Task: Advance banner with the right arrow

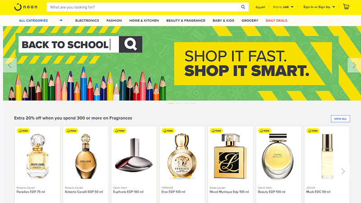Action: (354, 65)
